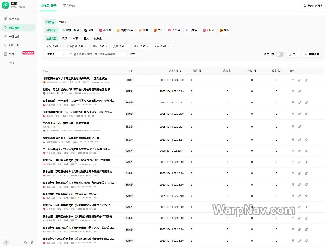Click the document icon at sidebar bottom

click(32, 243)
